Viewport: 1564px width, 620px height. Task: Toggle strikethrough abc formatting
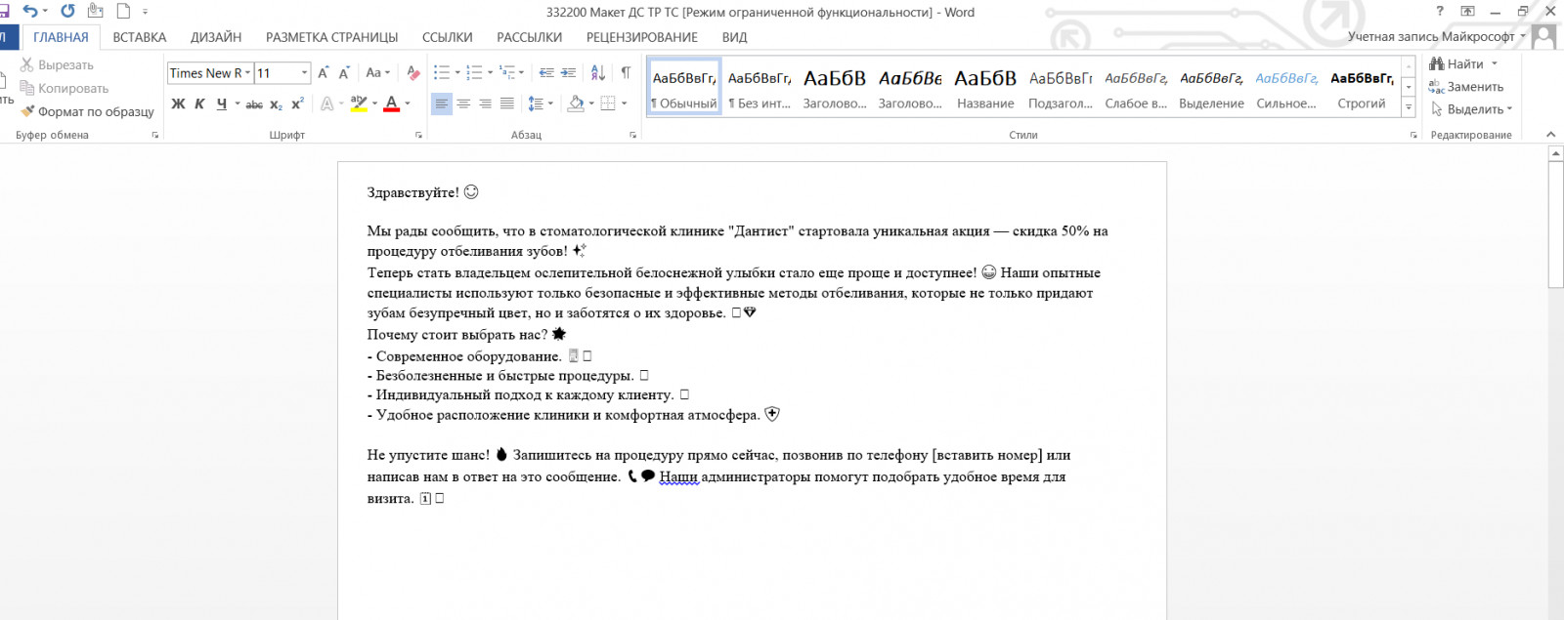pos(254,103)
